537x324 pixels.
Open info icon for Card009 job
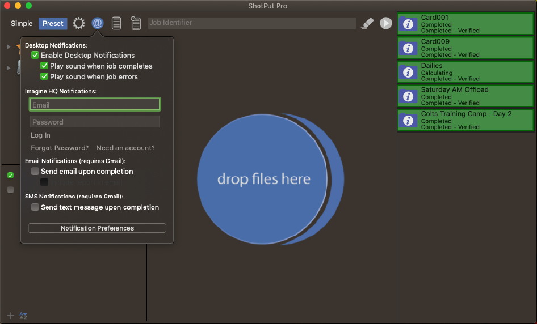point(408,48)
